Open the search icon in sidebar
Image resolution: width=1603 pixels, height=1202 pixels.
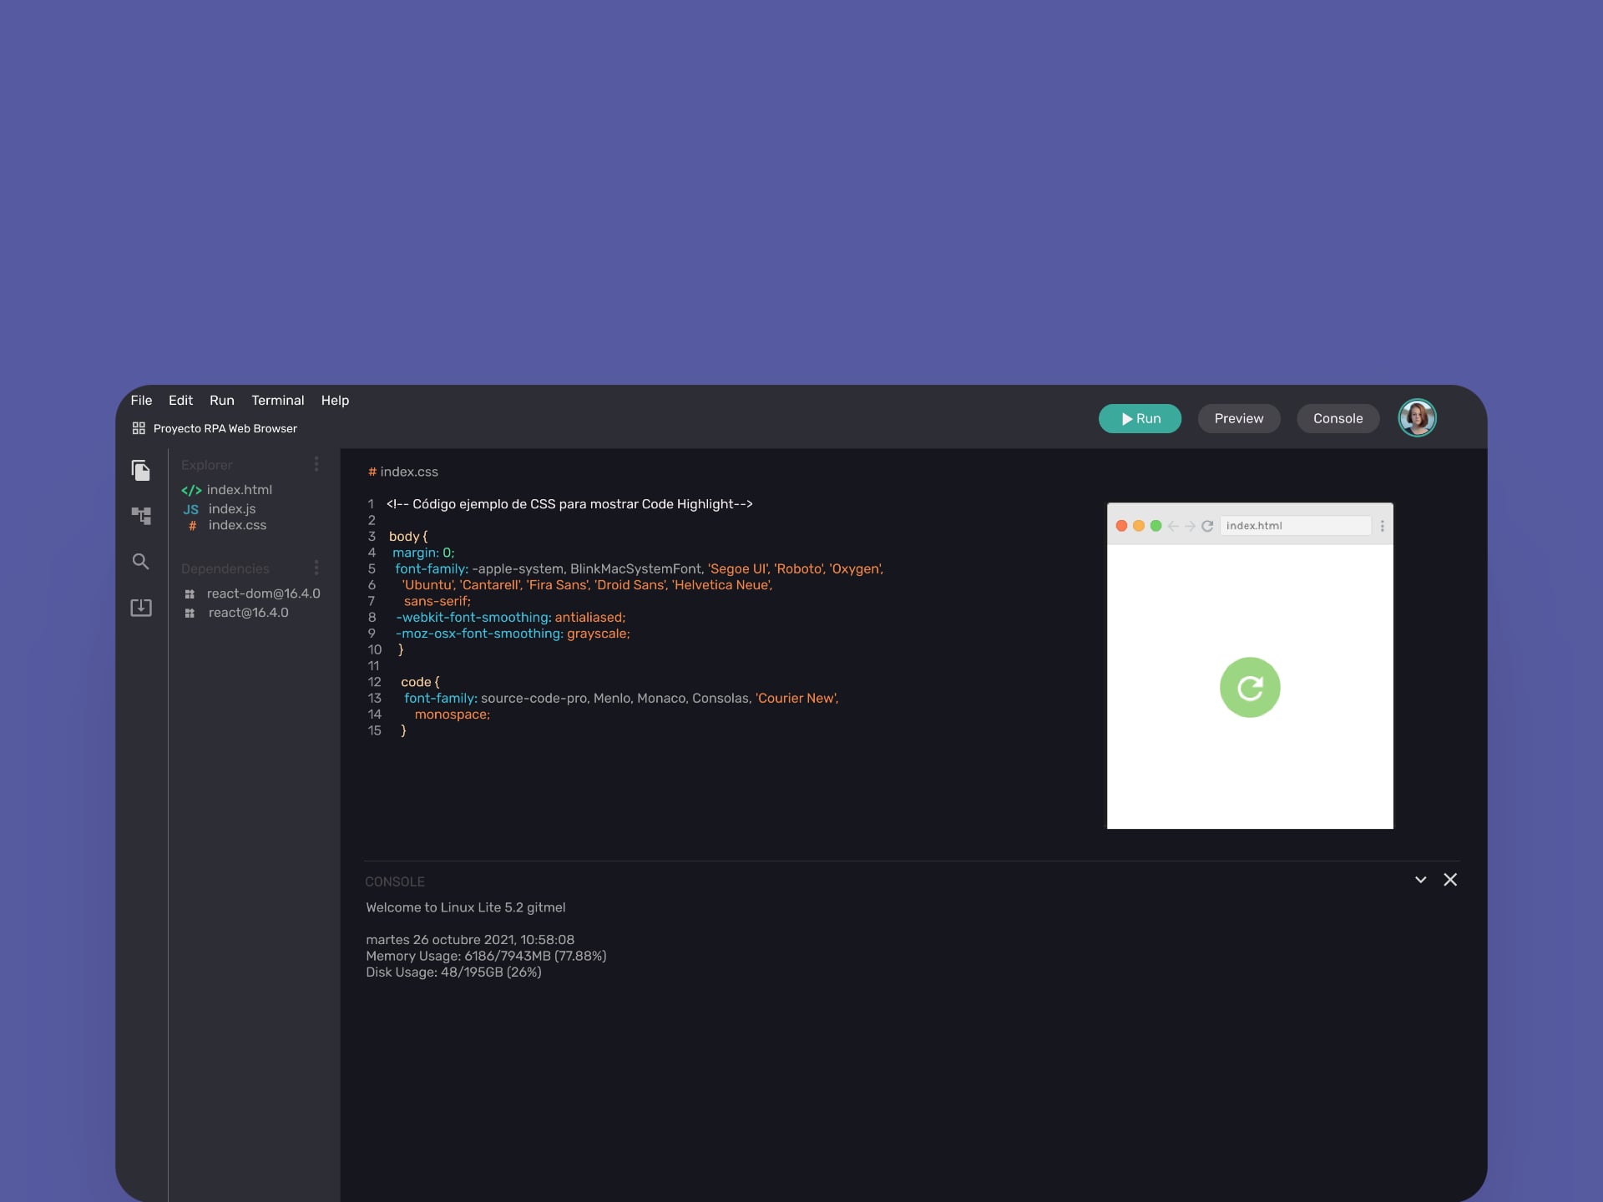click(x=140, y=561)
